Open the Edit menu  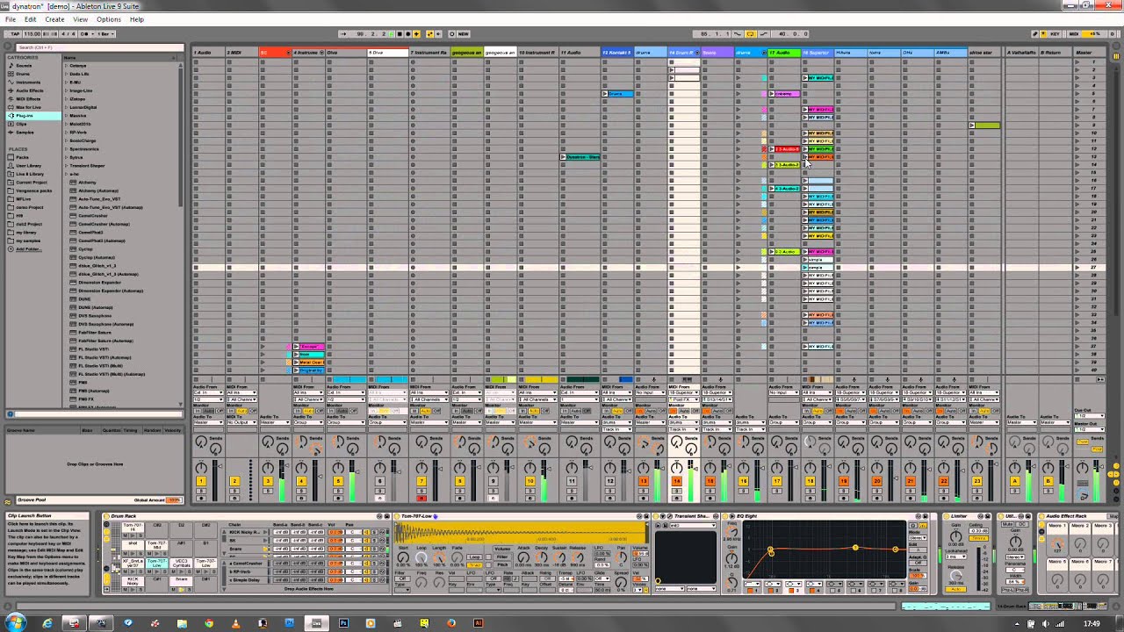(x=31, y=19)
